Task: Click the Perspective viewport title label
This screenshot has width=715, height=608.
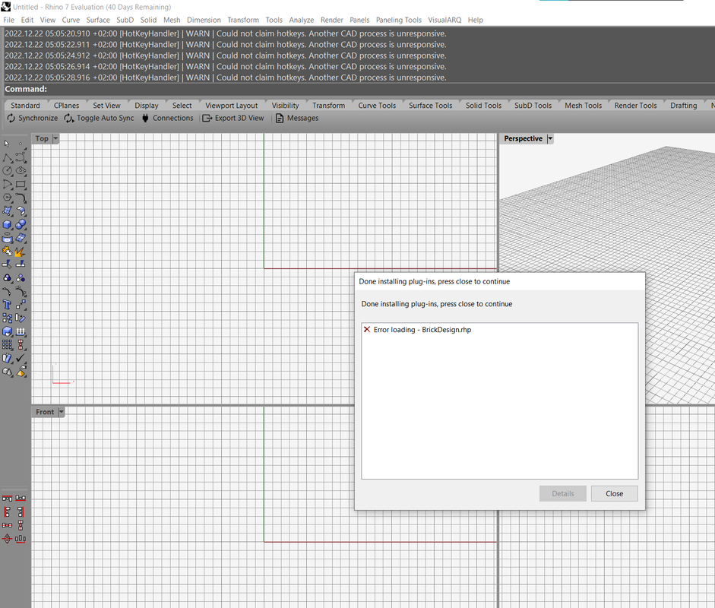Action: tap(523, 138)
